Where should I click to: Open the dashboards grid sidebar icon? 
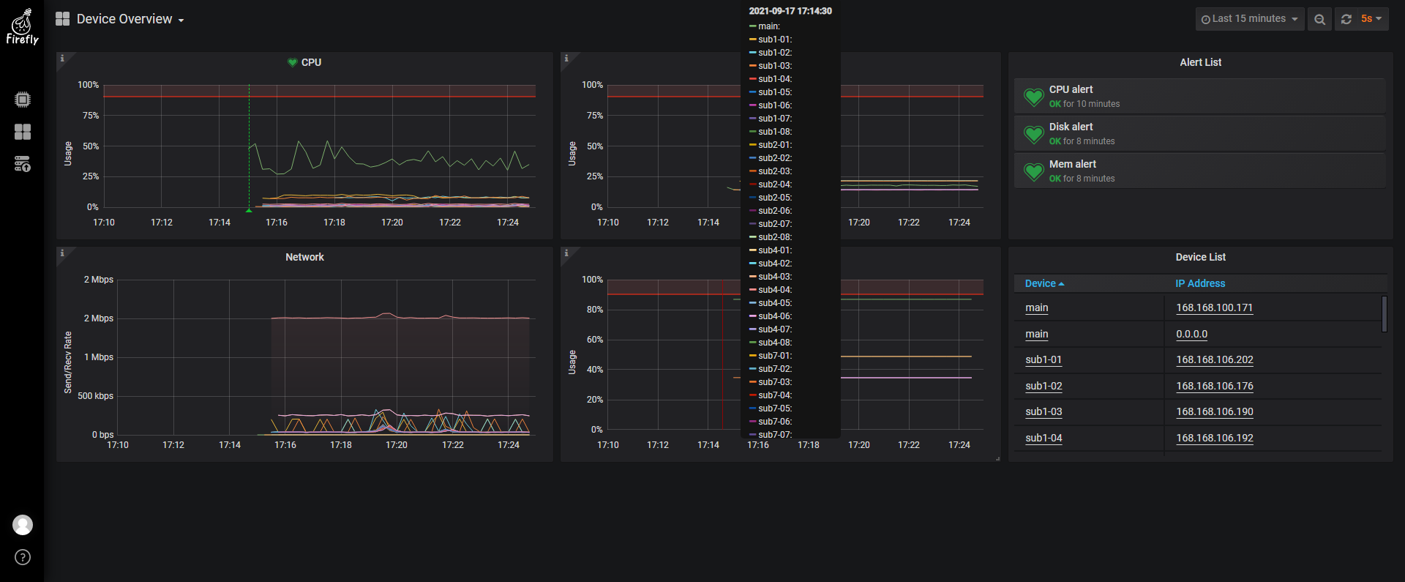[23, 132]
